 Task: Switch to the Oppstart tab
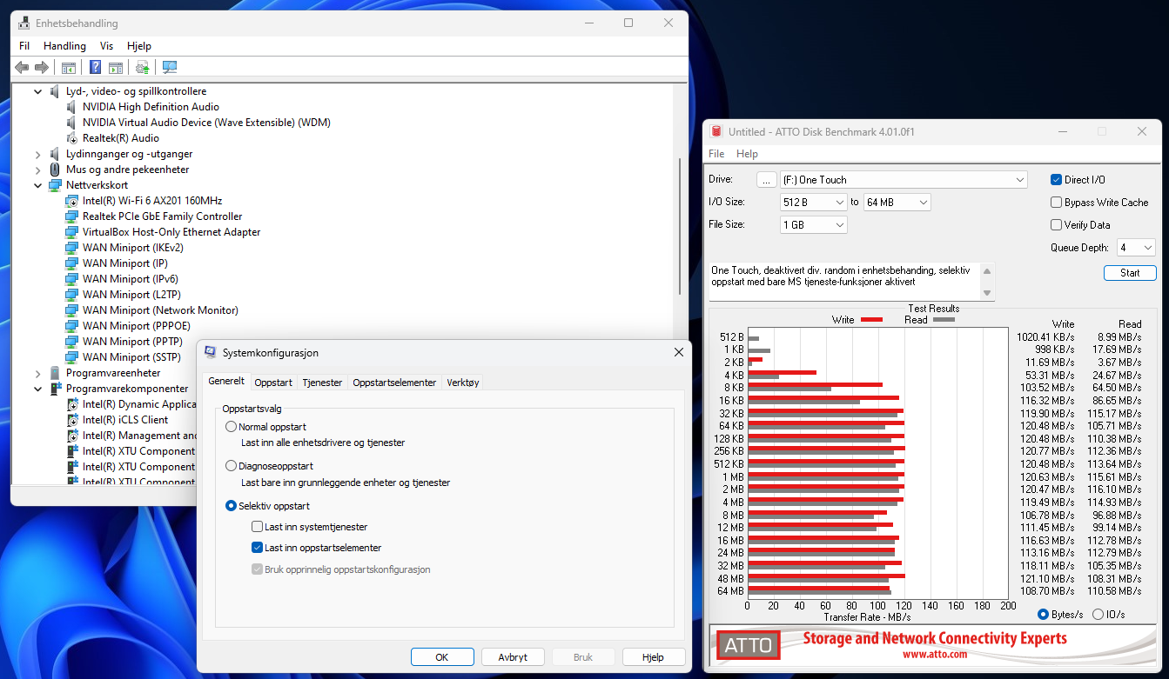coord(273,383)
